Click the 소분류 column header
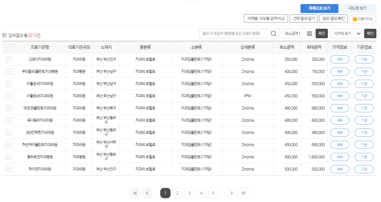 point(196,47)
